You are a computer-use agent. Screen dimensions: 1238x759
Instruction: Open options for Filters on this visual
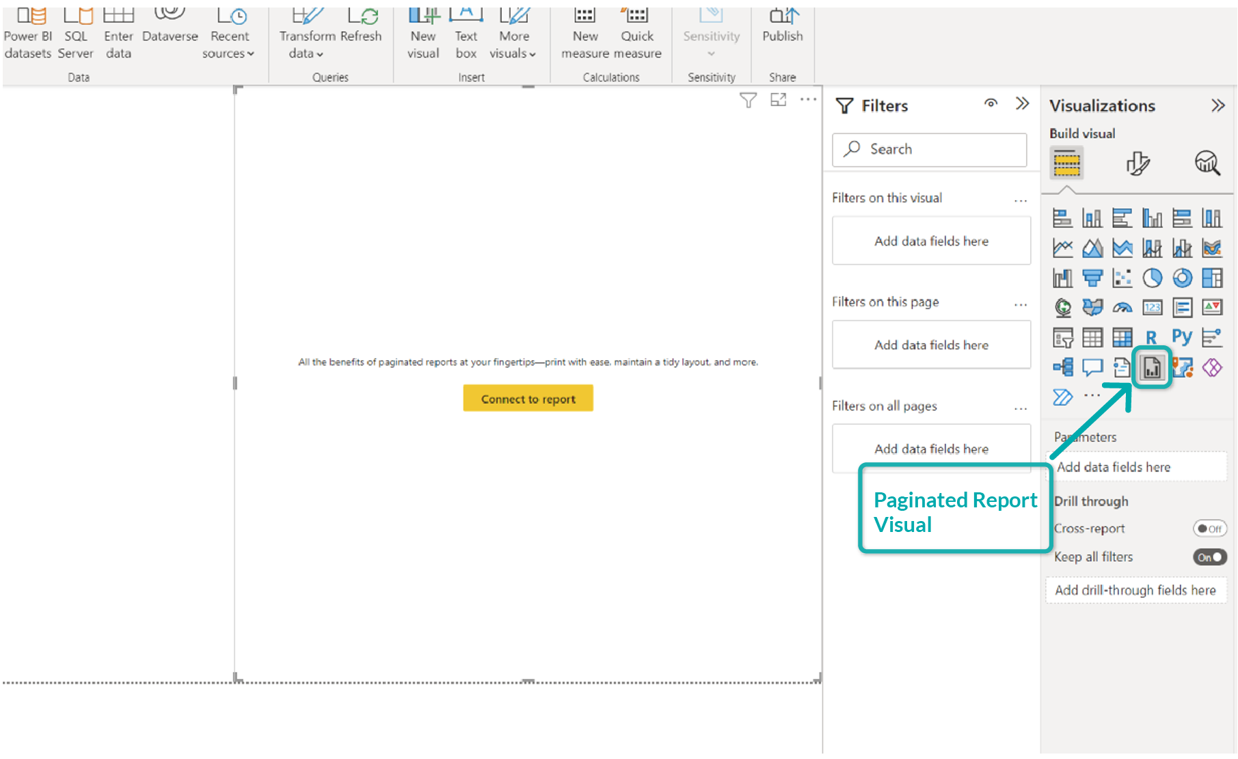tap(1021, 200)
